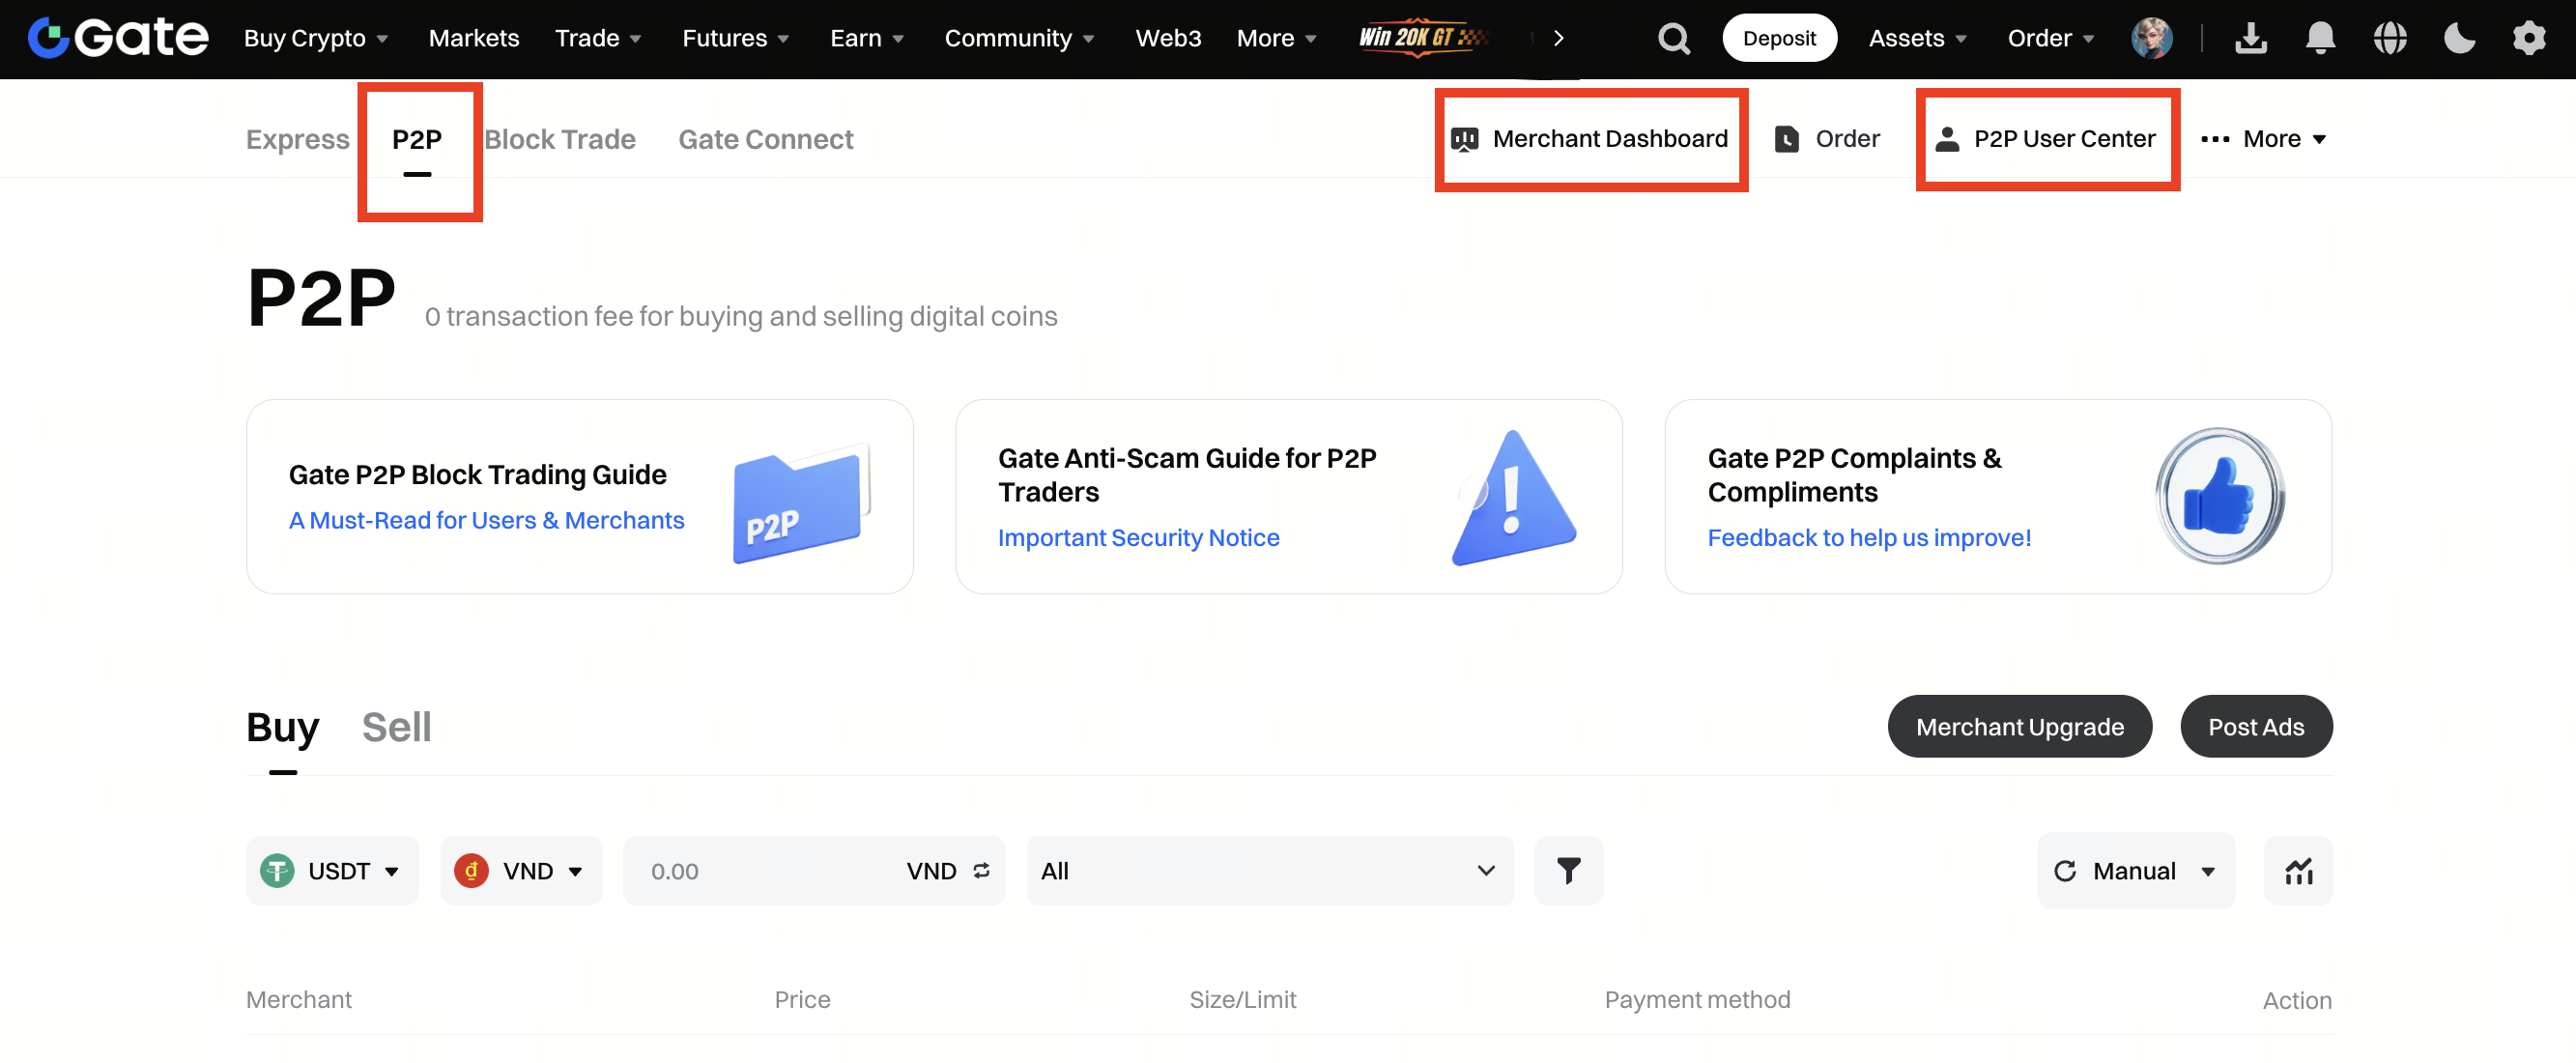Open the download app icon
Screen dimensions: 2576x1063
[2250, 39]
